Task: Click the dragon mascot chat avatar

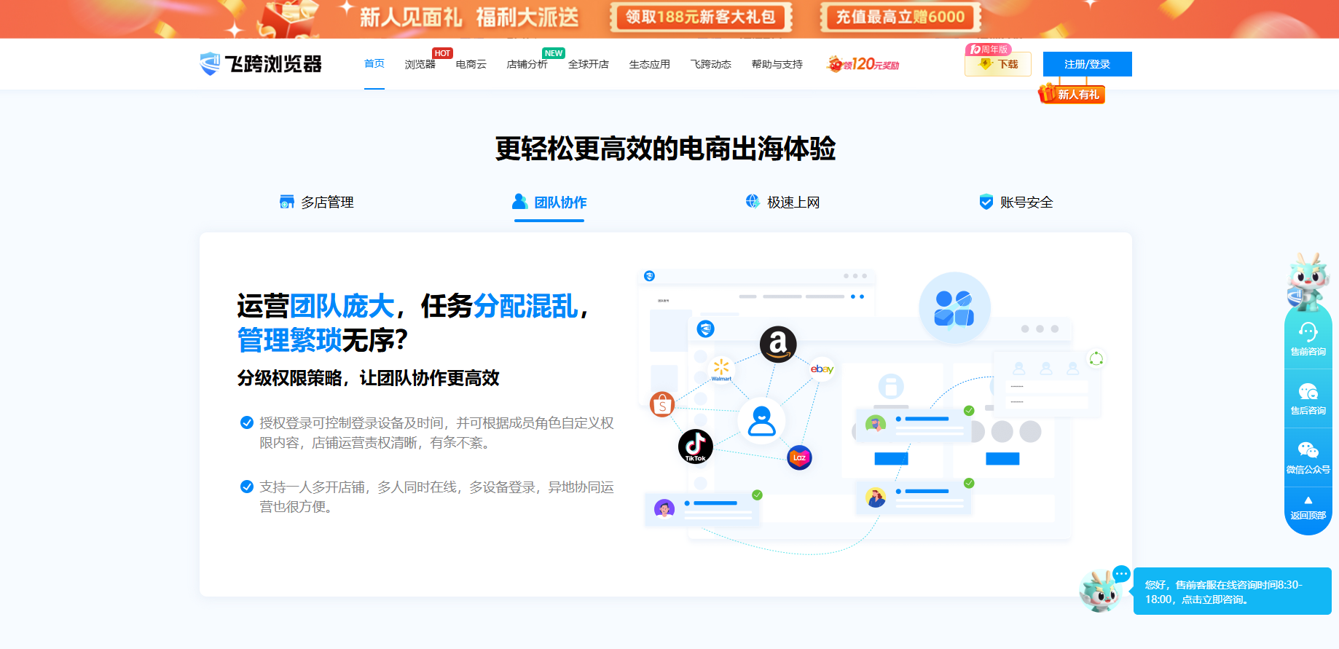Action: tap(1101, 591)
